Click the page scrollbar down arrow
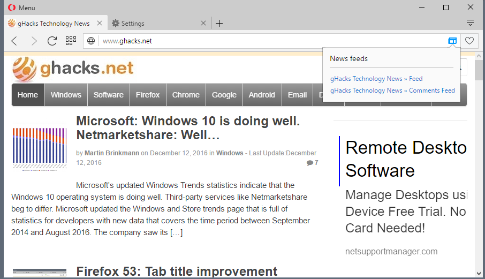The height and width of the screenshot is (279, 485). (479, 274)
